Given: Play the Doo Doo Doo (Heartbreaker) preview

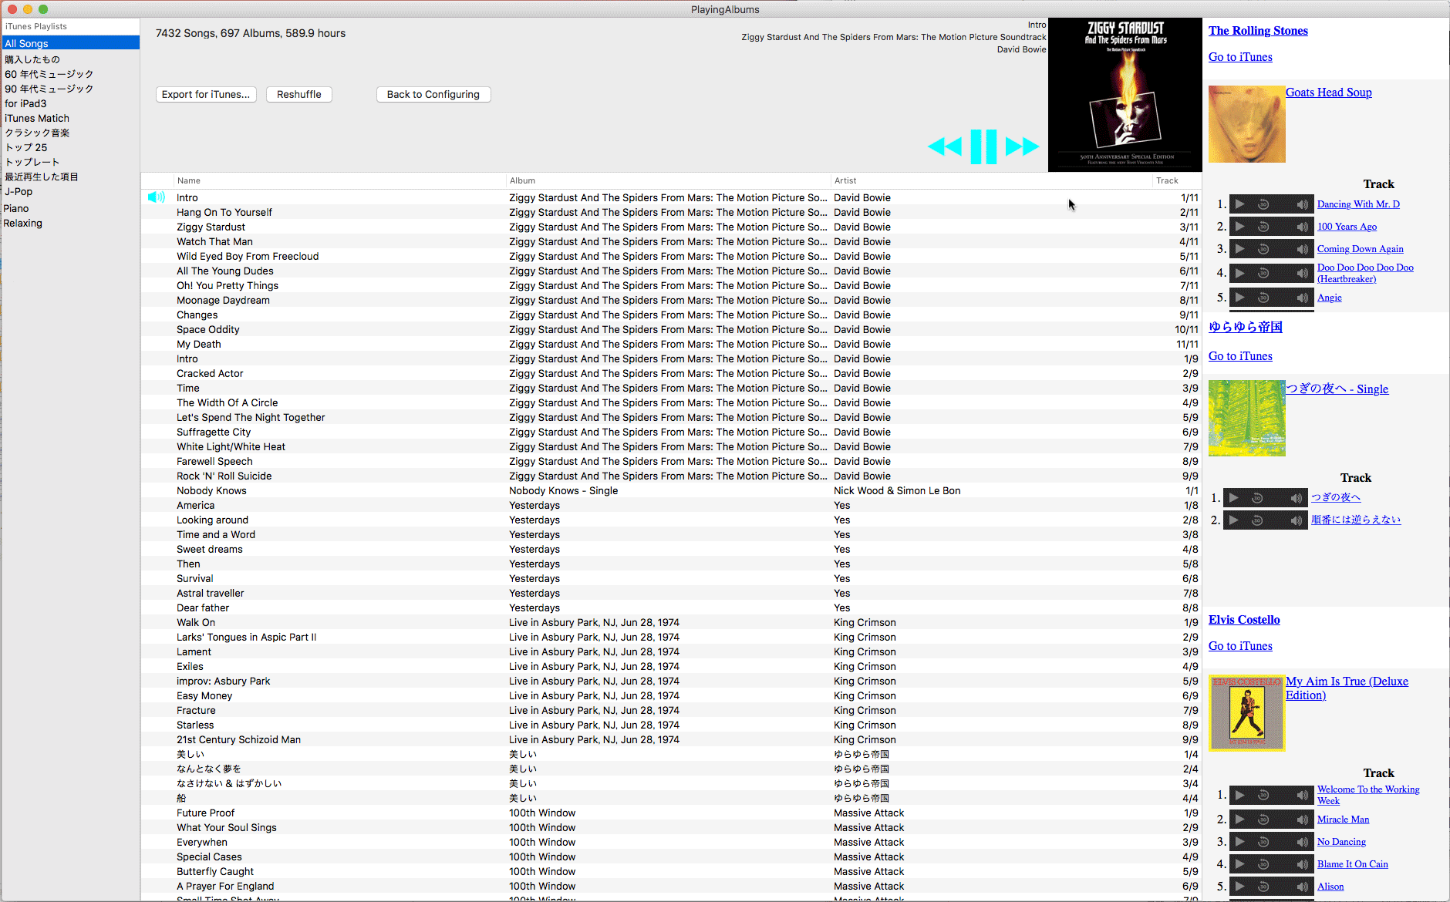Looking at the screenshot, I should click(1239, 273).
